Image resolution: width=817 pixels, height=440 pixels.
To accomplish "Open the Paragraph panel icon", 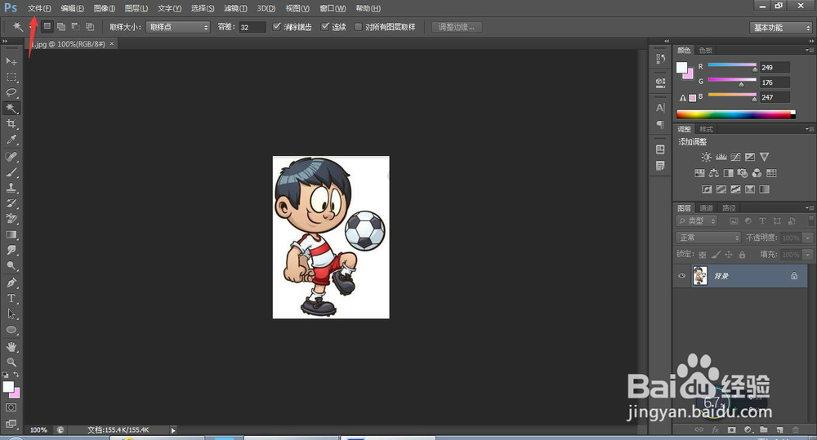I will click(x=660, y=124).
